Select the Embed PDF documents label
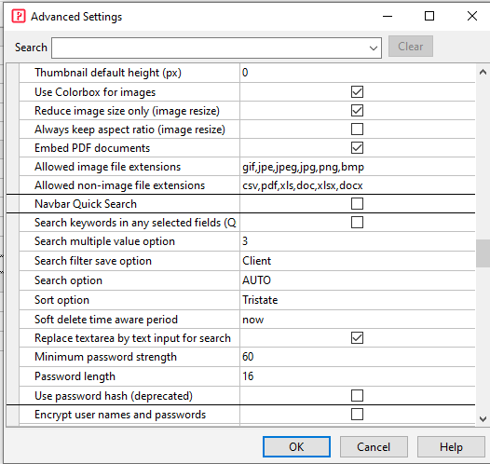The width and height of the screenshot is (490, 464). point(92,148)
